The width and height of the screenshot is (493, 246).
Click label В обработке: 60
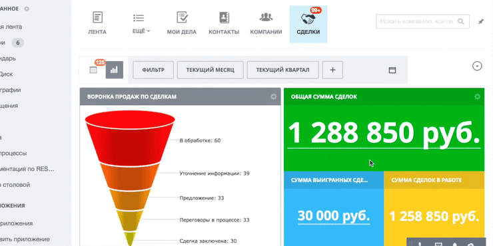coord(200,140)
